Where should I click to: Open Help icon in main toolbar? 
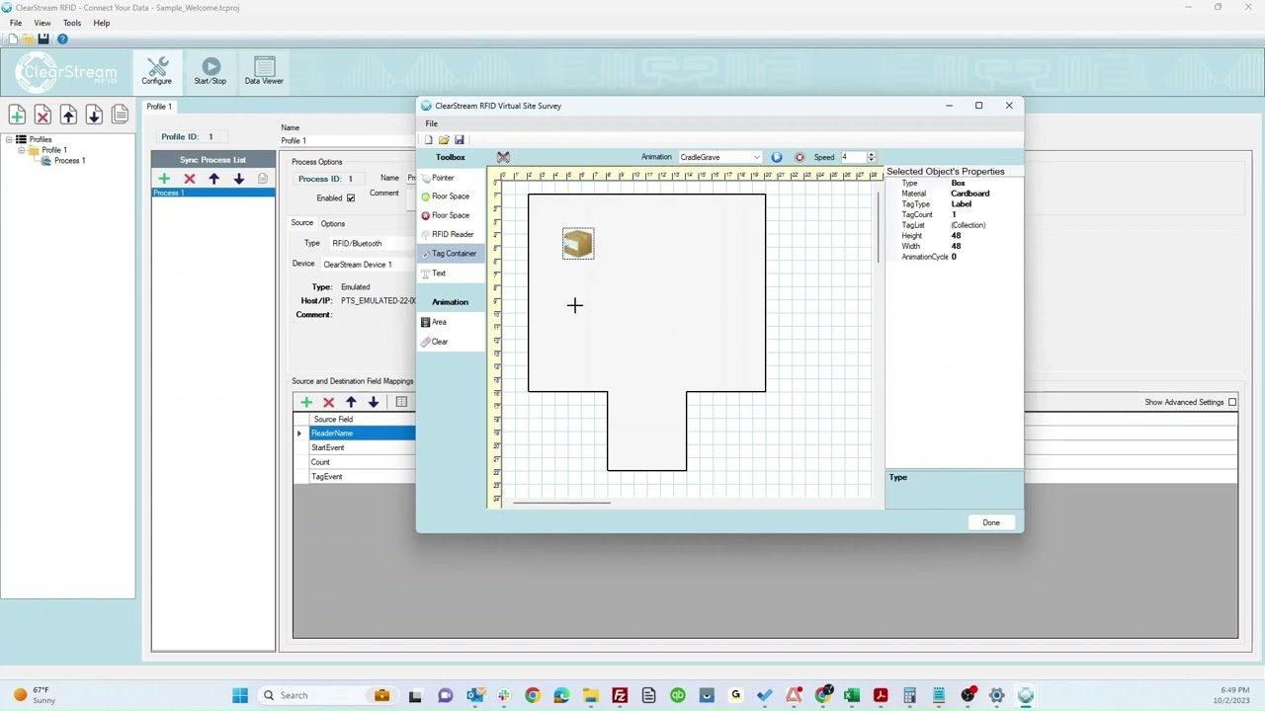(62, 39)
